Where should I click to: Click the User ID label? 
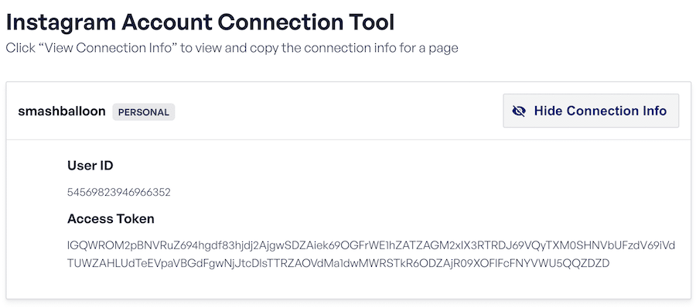90,166
